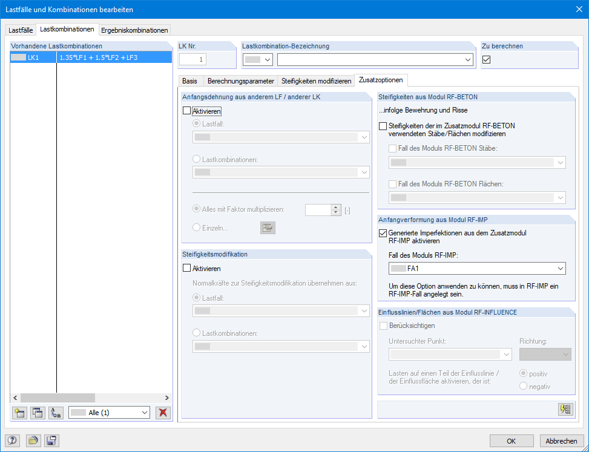
Task: Open Lastfall dropdown under Anfangsdehnung
Action: coord(281,137)
